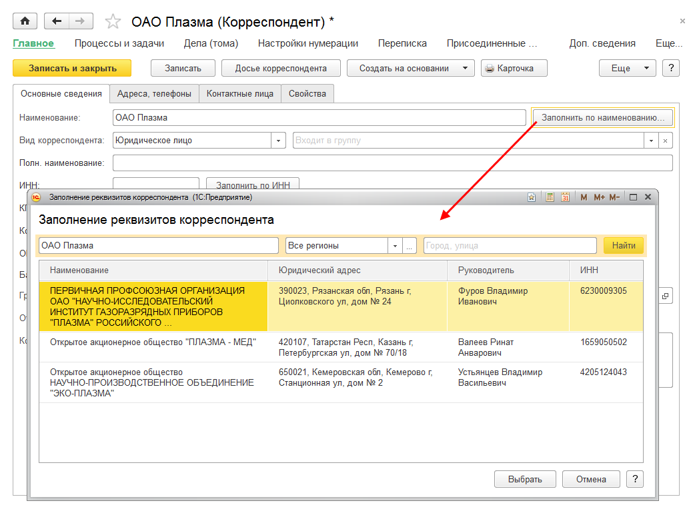Click the M- memory button
The height and width of the screenshot is (505, 697).
[x=614, y=197]
